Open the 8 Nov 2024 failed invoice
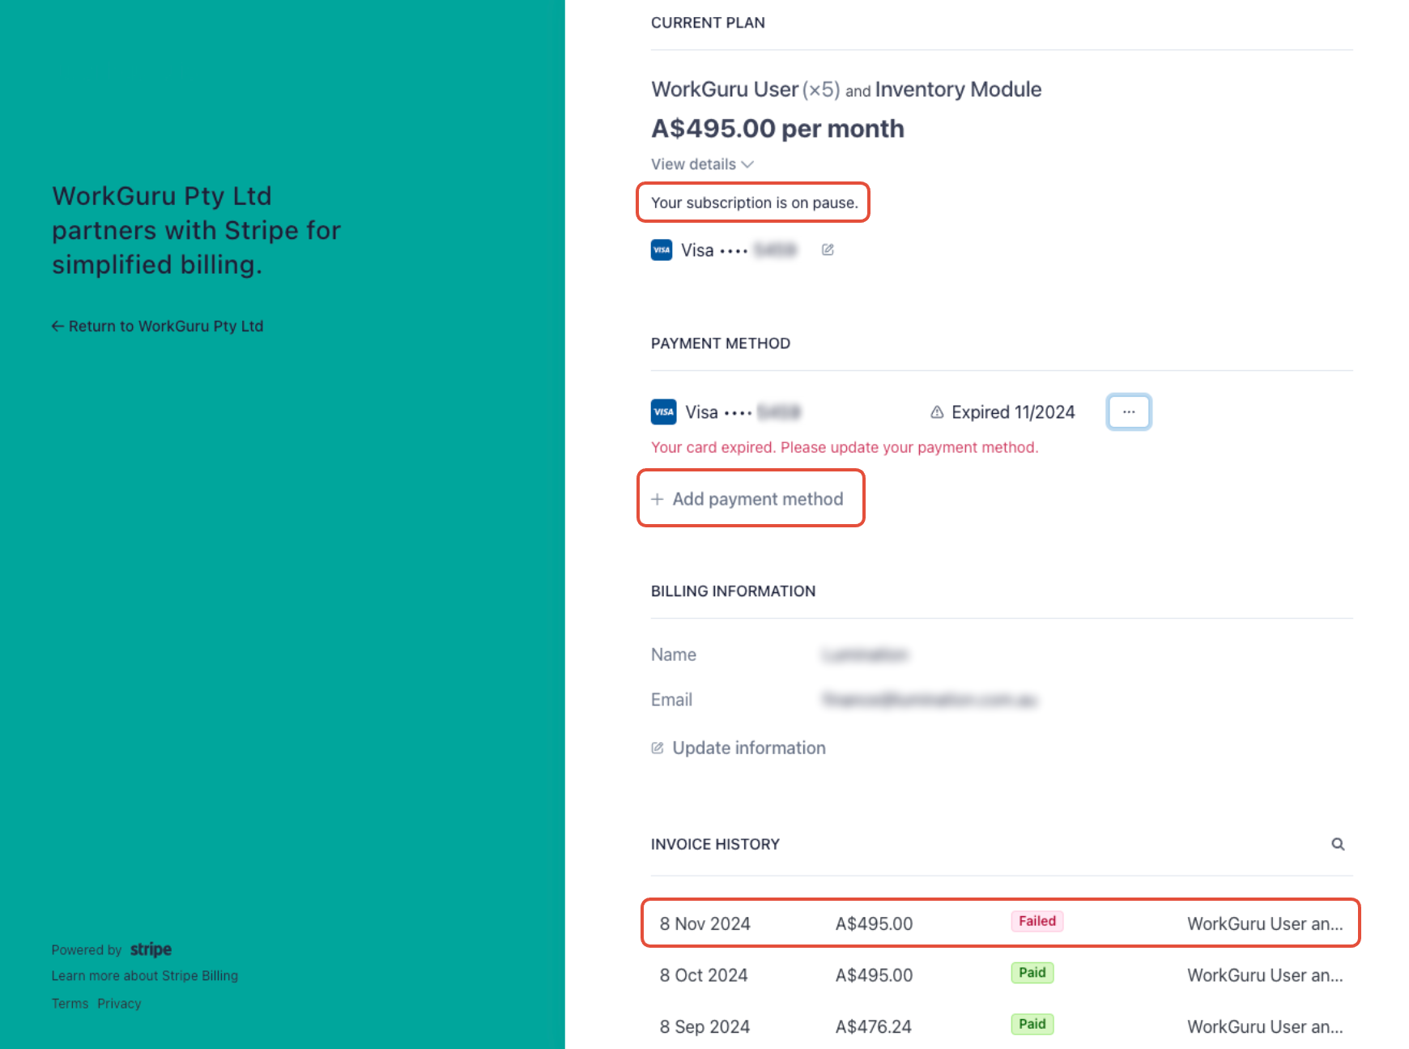 (1001, 923)
